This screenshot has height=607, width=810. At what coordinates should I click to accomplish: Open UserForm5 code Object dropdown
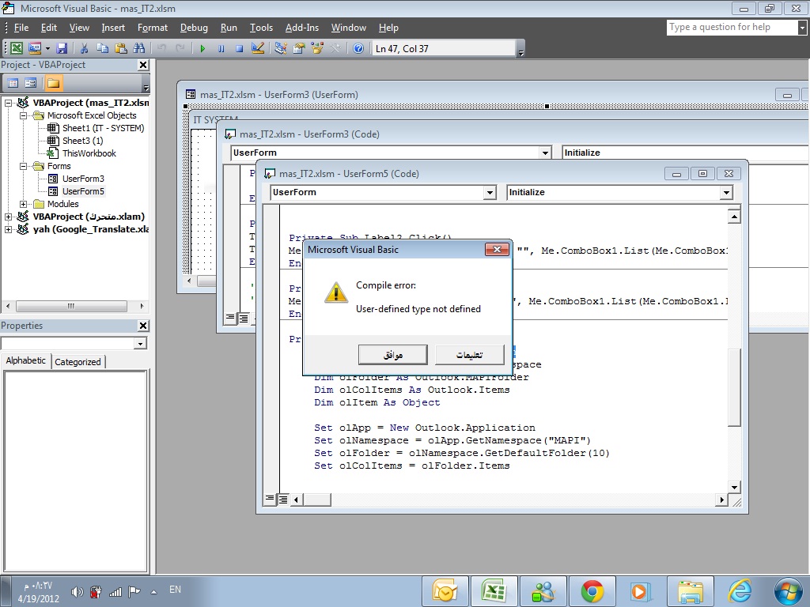tap(490, 193)
